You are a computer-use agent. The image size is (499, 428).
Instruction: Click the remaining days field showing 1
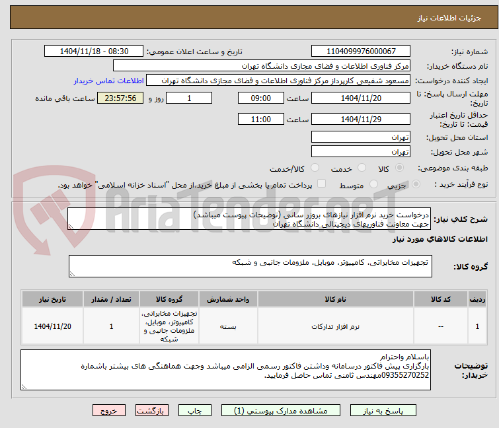(189, 98)
